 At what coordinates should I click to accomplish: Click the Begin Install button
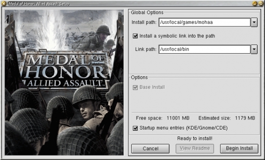pyautogui.click(x=239, y=148)
